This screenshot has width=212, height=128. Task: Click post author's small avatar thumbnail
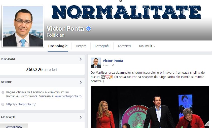[96, 63]
